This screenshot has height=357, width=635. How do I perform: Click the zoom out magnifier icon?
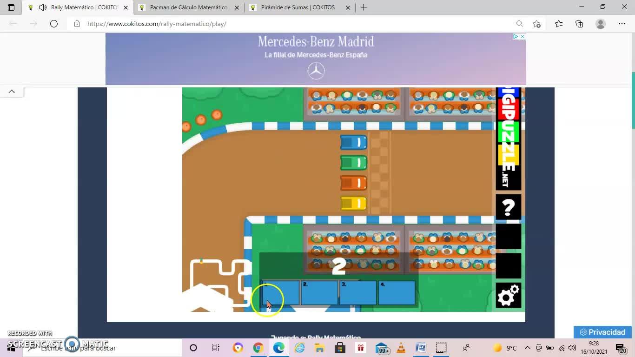(519, 24)
